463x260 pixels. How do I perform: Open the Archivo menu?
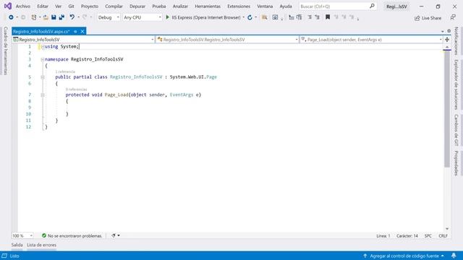[22, 6]
